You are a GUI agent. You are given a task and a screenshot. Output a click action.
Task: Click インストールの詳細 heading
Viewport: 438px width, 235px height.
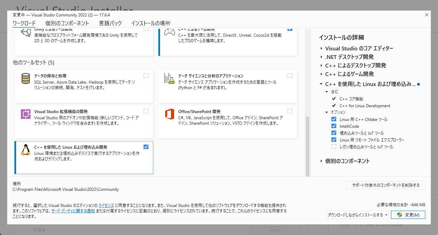pyautogui.click(x=341, y=37)
